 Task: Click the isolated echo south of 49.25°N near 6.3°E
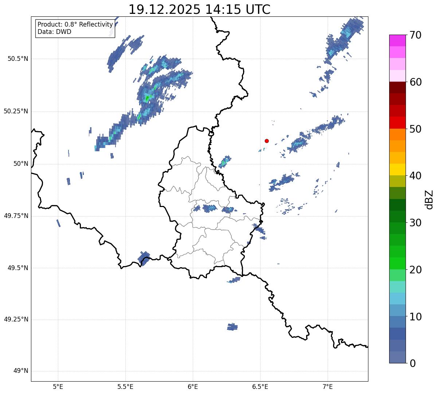click(232, 327)
